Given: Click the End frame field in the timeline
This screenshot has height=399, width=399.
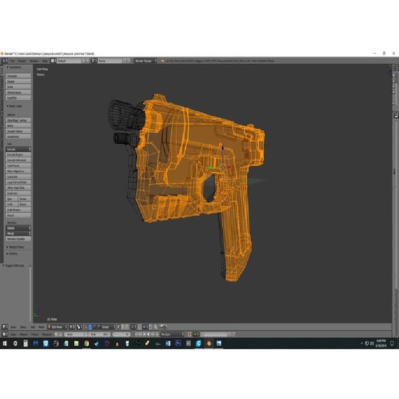Looking at the screenshot, I should tap(99, 334).
